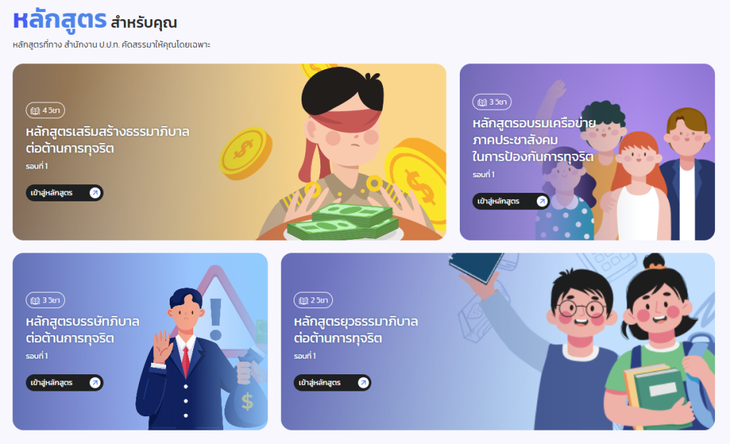Select title หลักสูตรบรรษัทภิบาล ต่อต้านการทุจริต
Screen dimensions: 730x444
pyautogui.click(x=83, y=329)
